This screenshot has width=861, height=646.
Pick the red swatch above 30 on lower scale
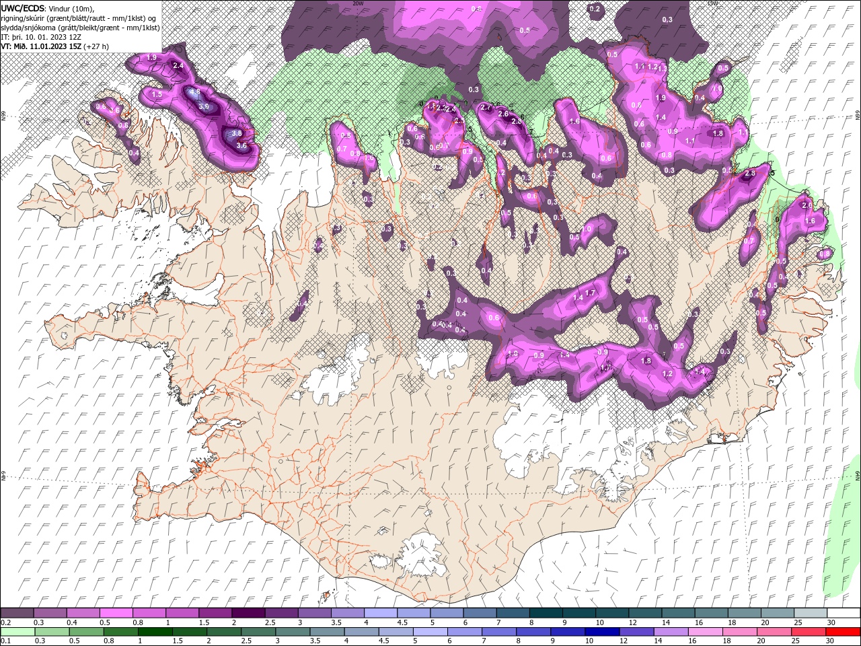(x=843, y=632)
